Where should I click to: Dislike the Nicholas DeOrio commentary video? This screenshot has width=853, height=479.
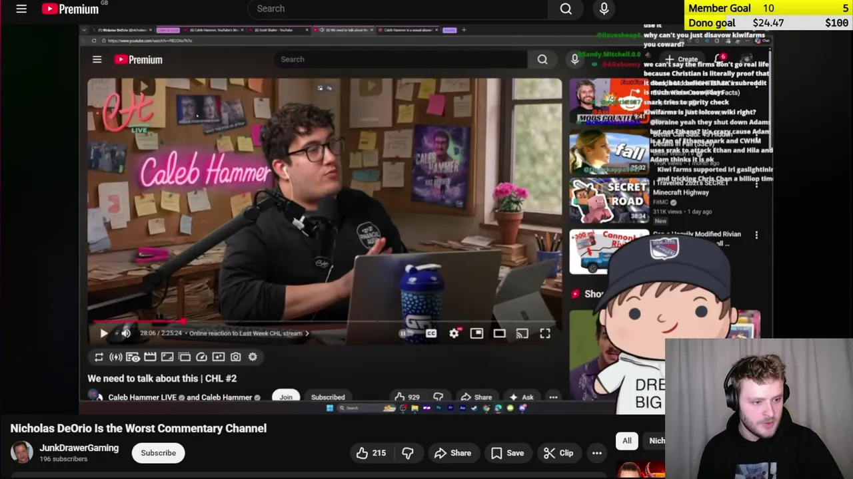pos(407,453)
